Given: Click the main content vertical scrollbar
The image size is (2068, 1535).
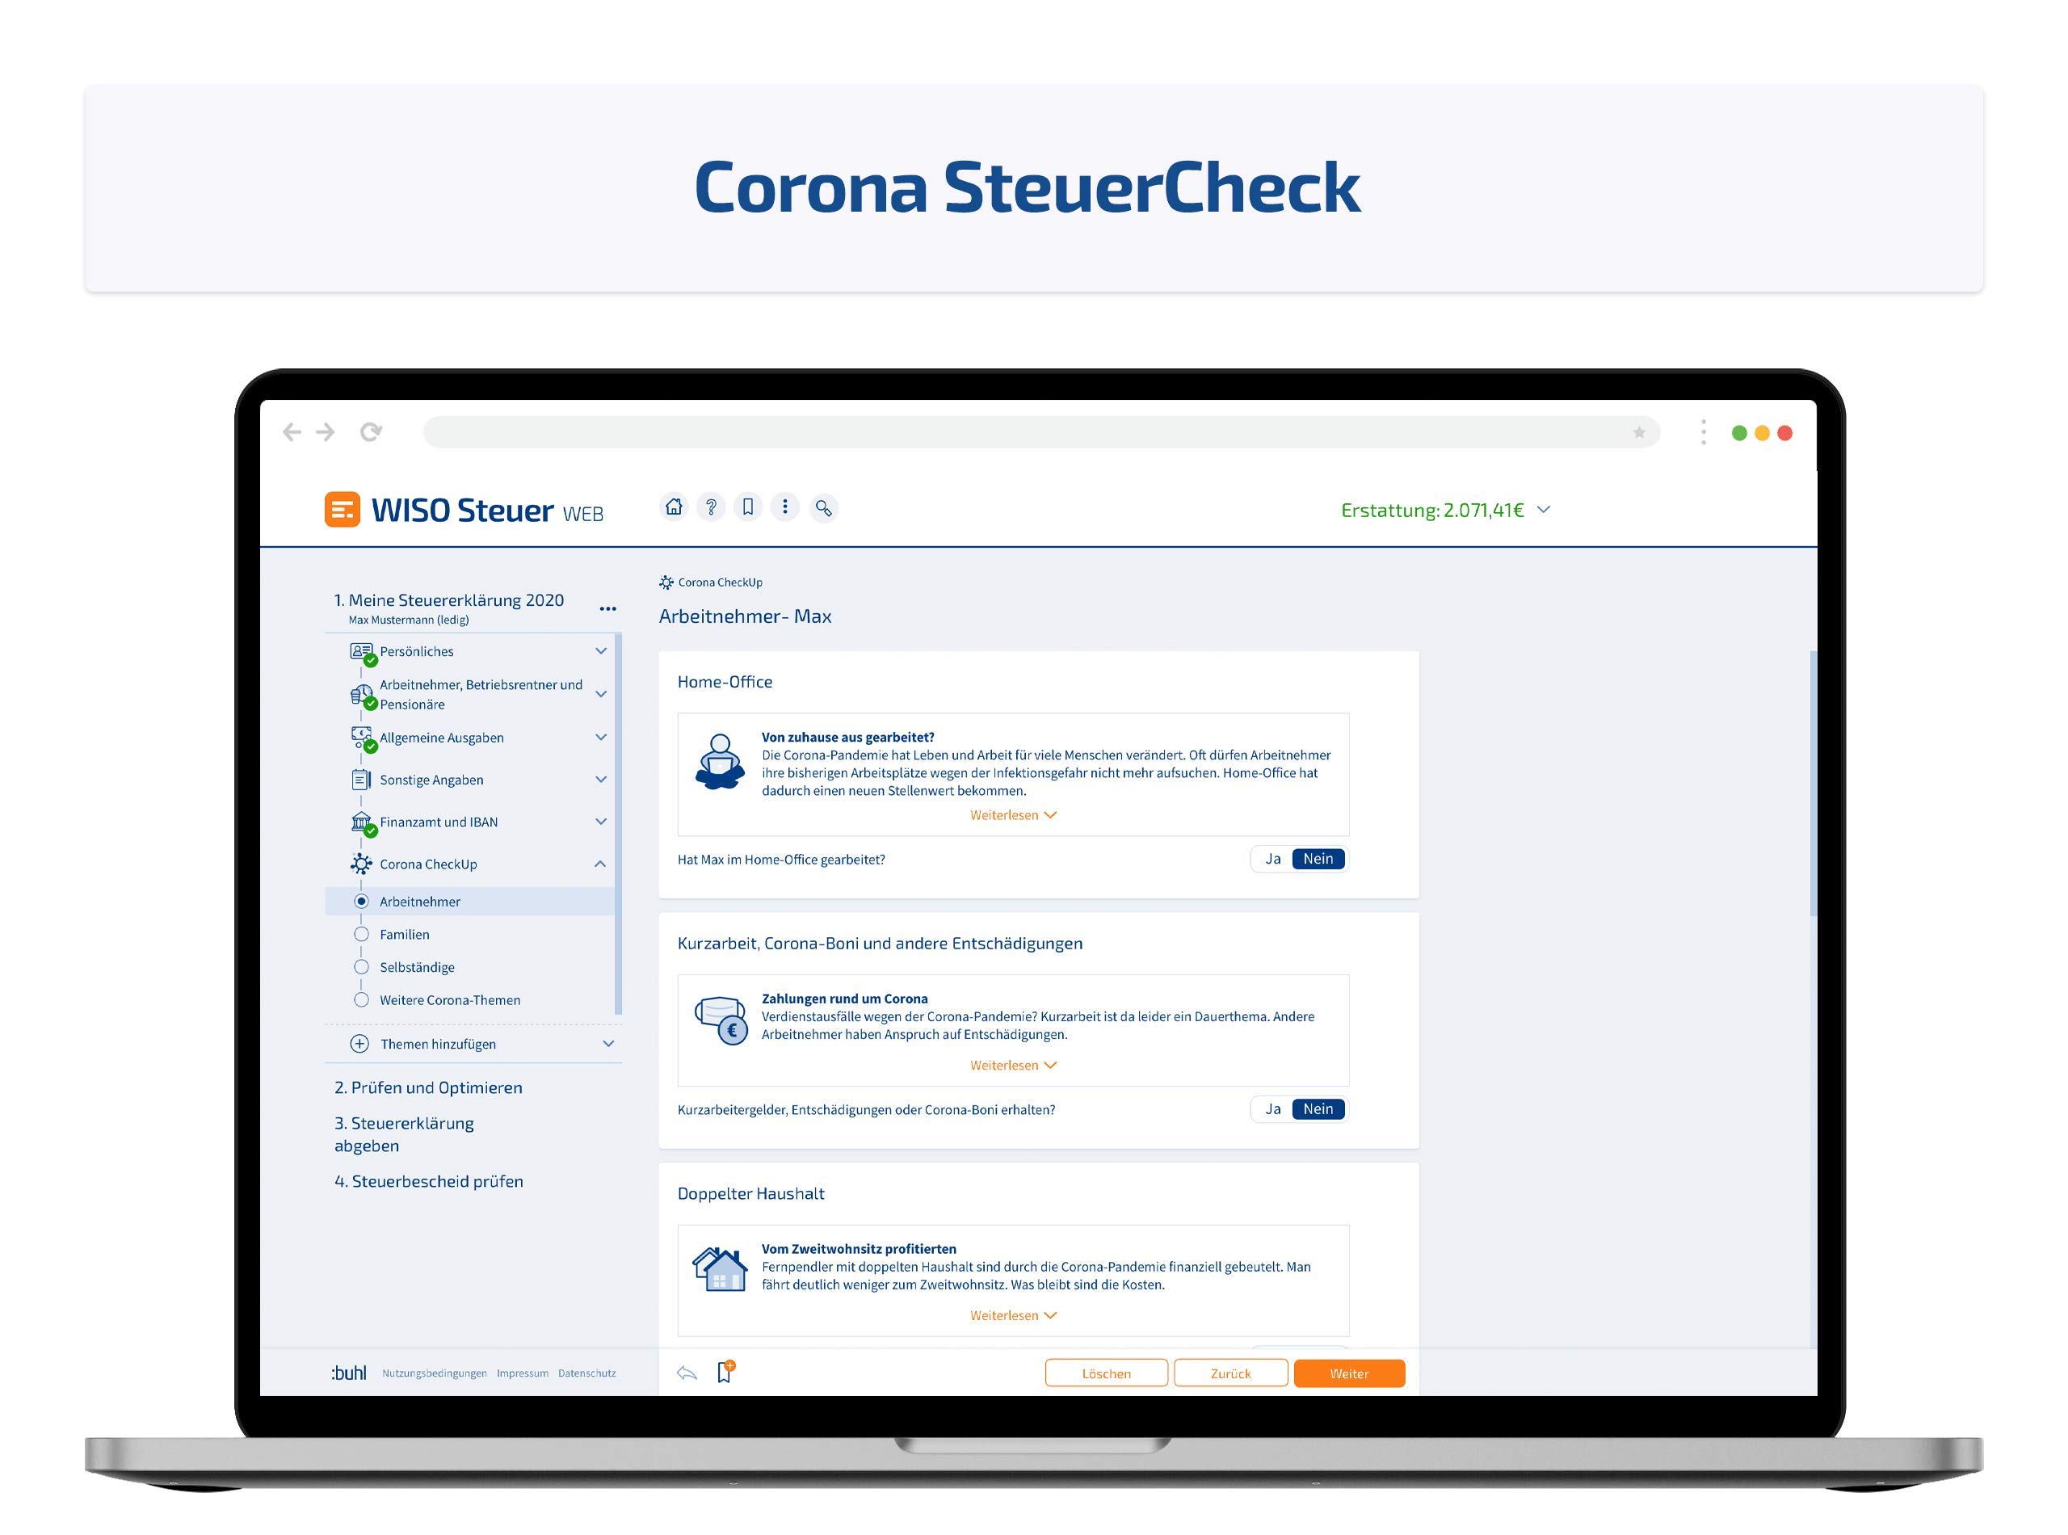Looking at the screenshot, I should coord(1813,784).
